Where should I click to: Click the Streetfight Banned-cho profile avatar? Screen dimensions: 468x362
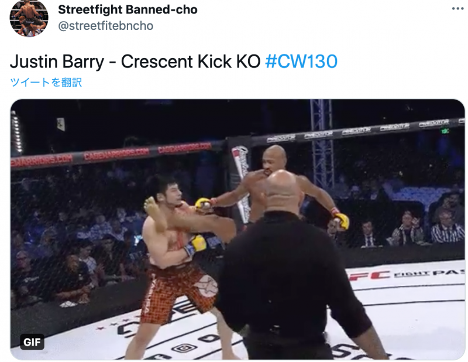[29, 18]
